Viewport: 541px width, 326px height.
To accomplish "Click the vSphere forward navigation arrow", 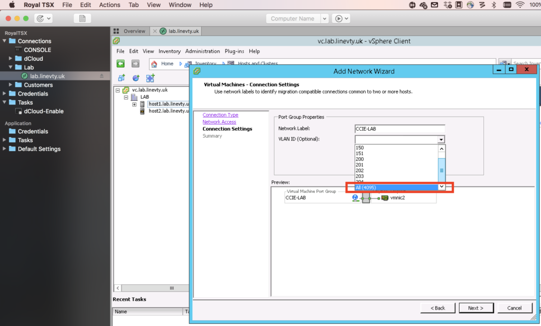I will pos(135,64).
